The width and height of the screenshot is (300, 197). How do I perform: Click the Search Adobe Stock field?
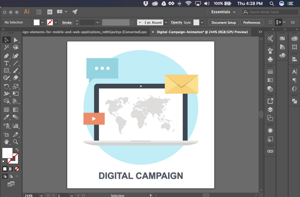click(x=271, y=12)
